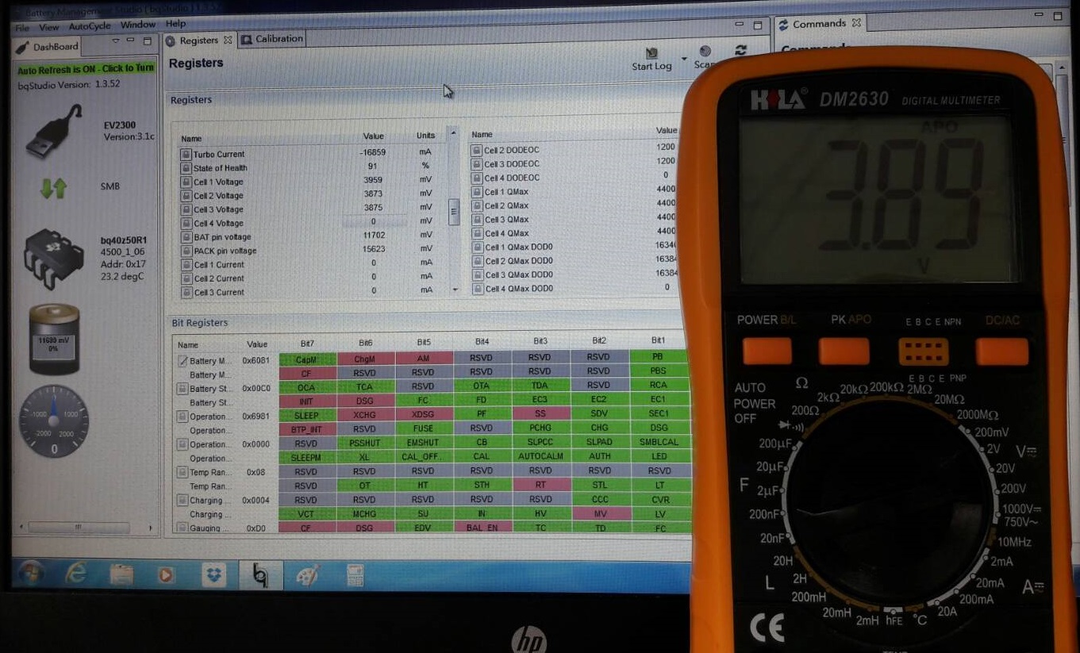Click the registers scrollbar down arrow
Image resolution: width=1080 pixels, height=653 pixels.
point(455,290)
